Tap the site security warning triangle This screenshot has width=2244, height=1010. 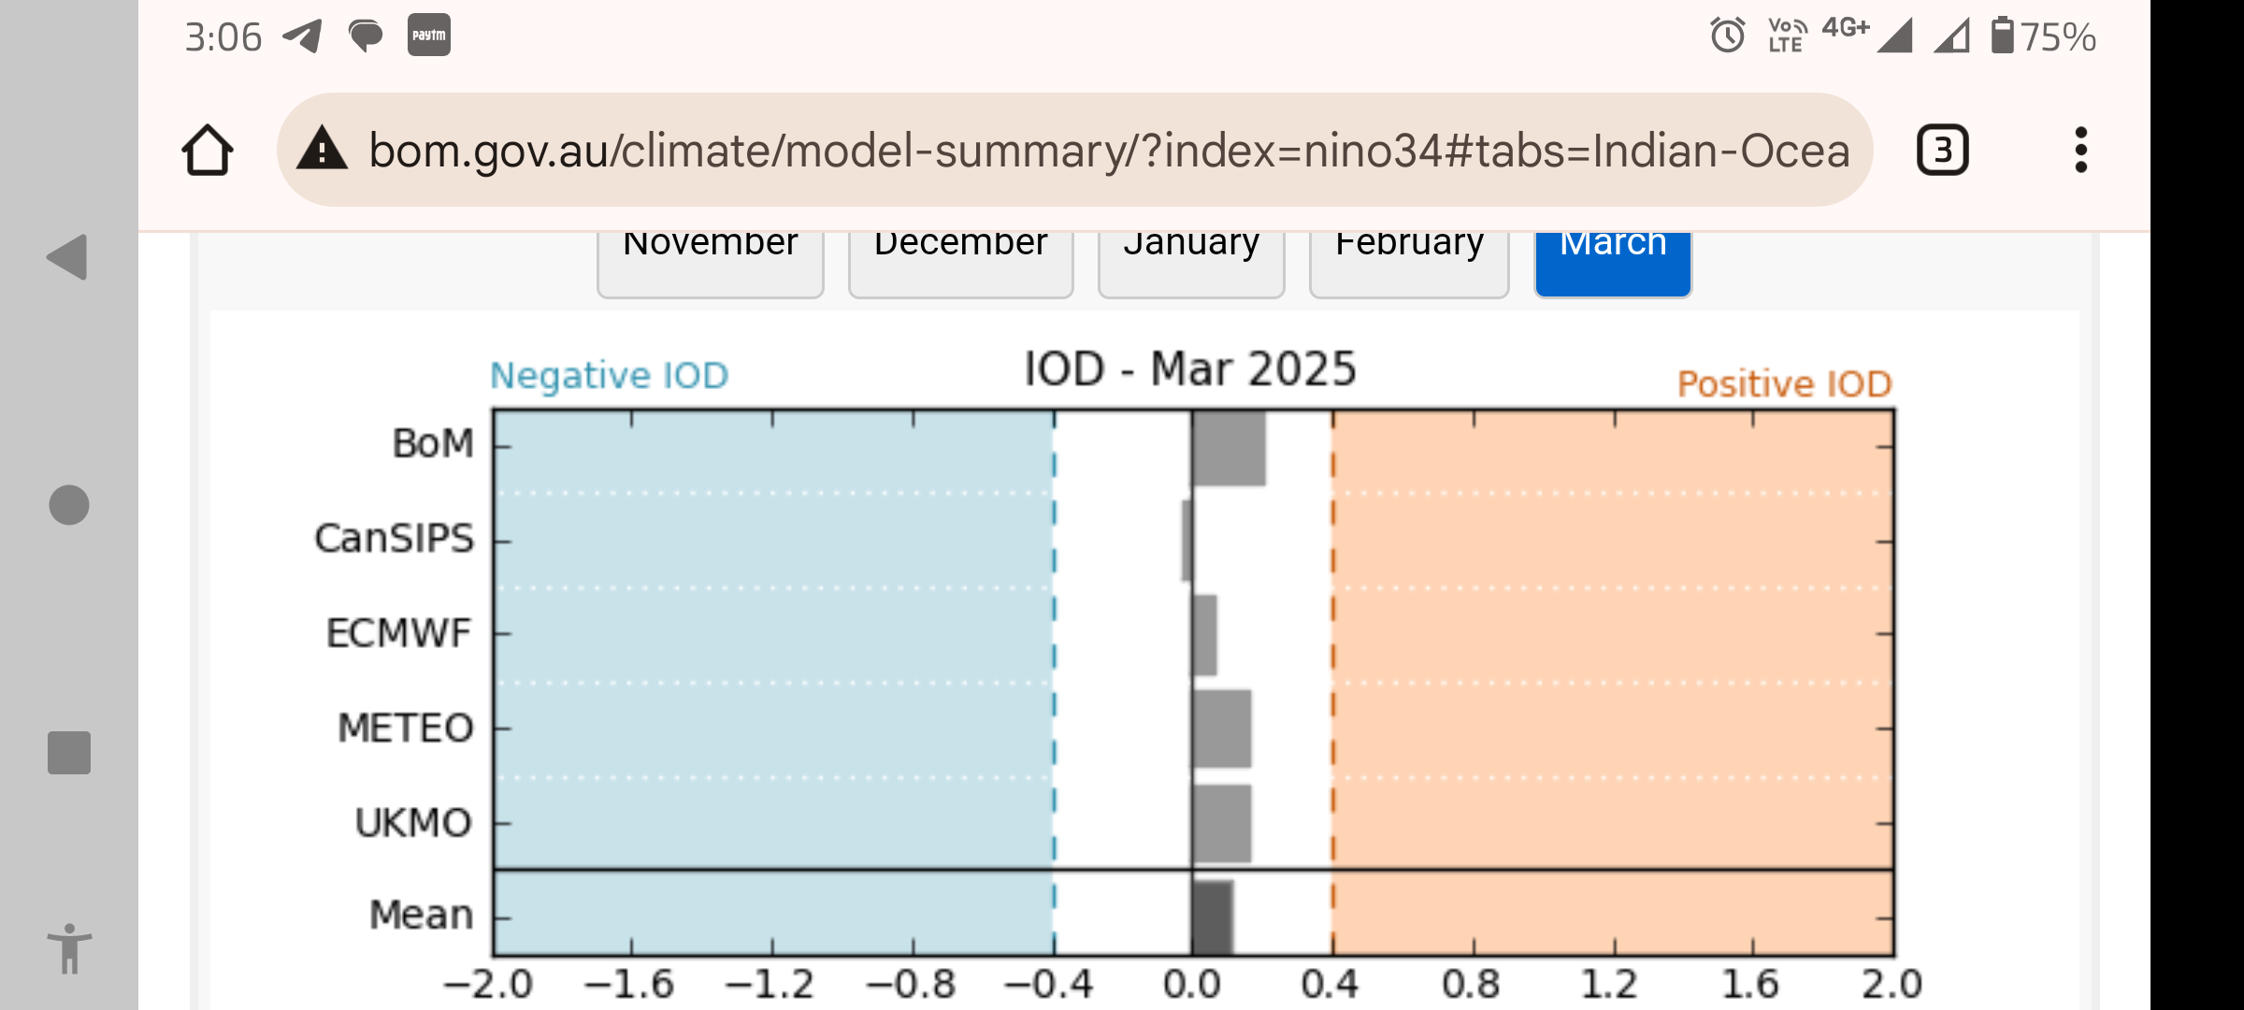pos(322,150)
